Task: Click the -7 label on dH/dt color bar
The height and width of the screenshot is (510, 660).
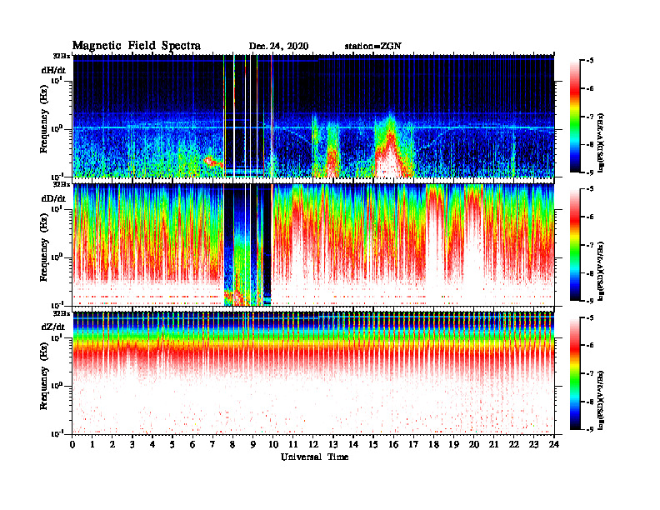Action: (590, 117)
